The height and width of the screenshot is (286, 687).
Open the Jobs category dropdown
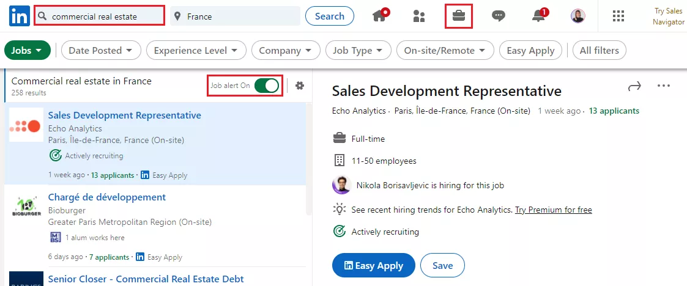pyautogui.click(x=27, y=50)
